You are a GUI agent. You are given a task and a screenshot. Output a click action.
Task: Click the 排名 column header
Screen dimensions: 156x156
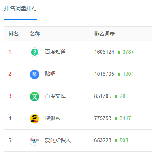coord(13,34)
